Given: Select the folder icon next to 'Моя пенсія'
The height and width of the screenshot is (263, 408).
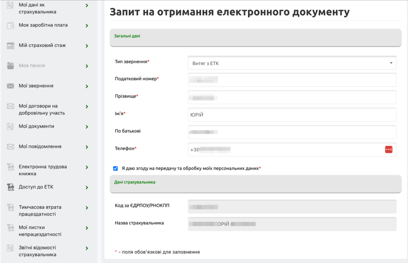Looking at the screenshot, I should point(10,66).
